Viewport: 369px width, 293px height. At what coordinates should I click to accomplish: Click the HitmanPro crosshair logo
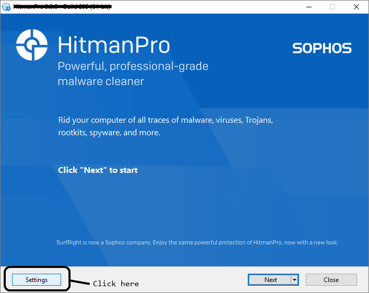coord(32,45)
